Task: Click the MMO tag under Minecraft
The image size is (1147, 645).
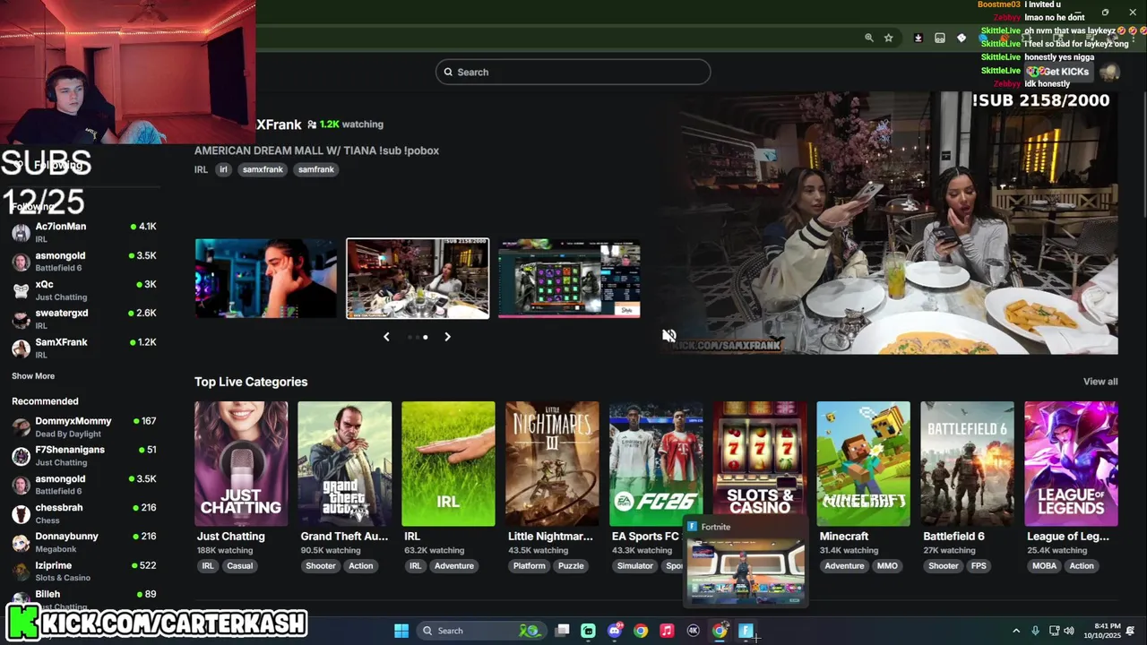Action: coord(887,566)
